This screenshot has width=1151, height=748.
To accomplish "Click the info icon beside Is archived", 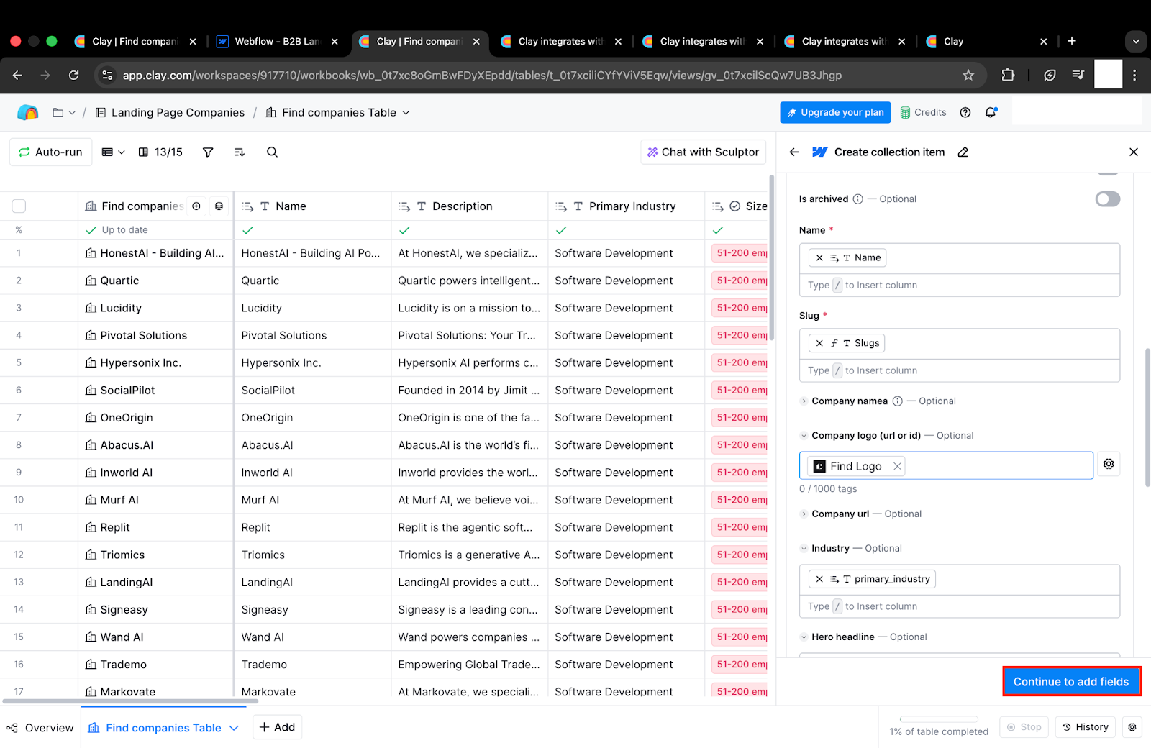I will coord(857,199).
